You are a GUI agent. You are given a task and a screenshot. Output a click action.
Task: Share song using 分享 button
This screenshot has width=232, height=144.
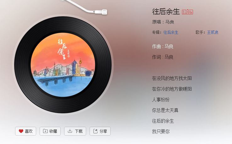100,131
